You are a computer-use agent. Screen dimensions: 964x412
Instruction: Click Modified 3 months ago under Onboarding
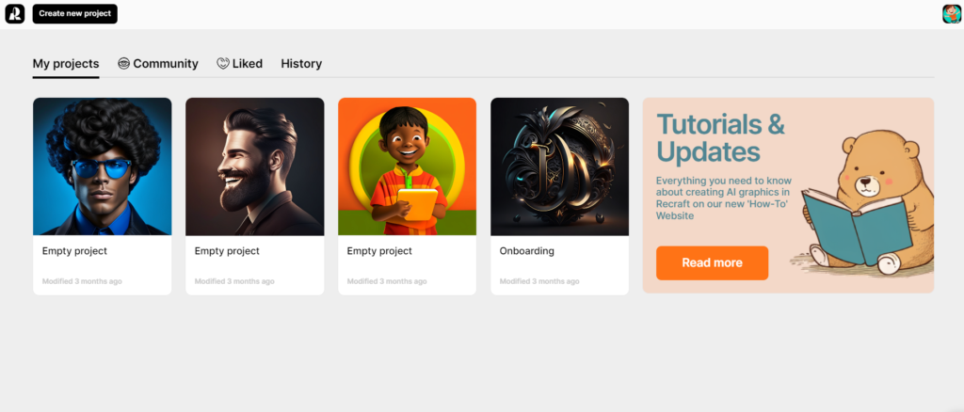click(x=539, y=281)
